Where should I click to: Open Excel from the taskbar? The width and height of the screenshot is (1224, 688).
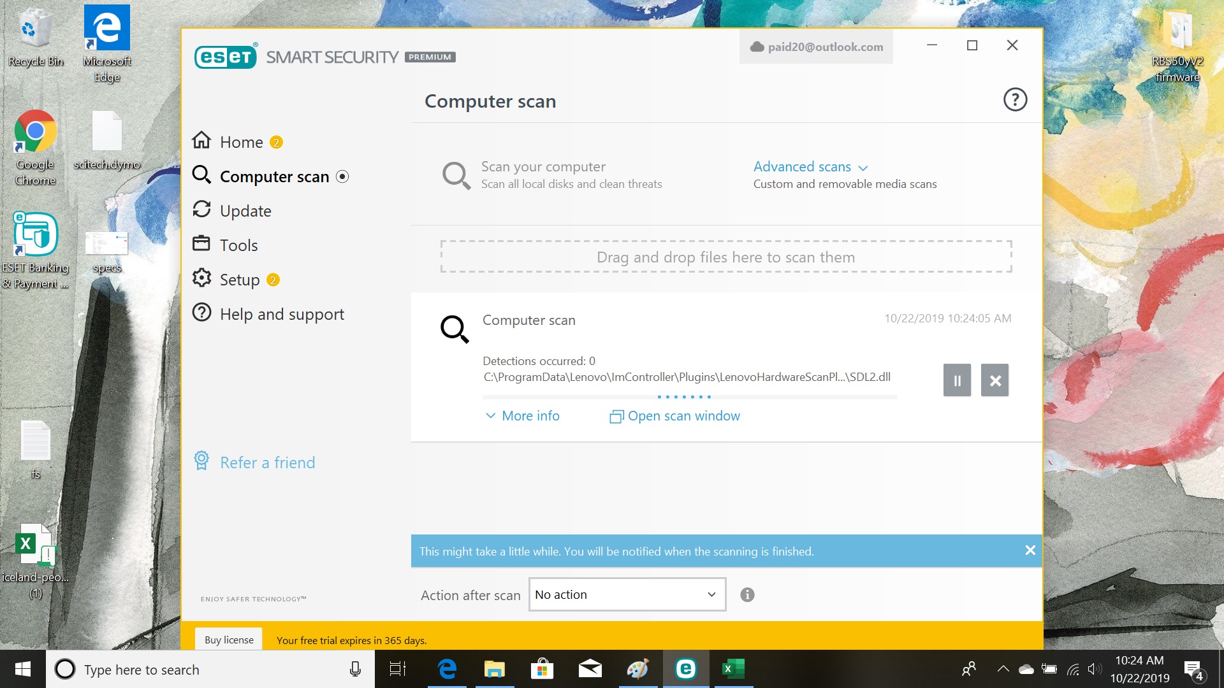click(733, 669)
